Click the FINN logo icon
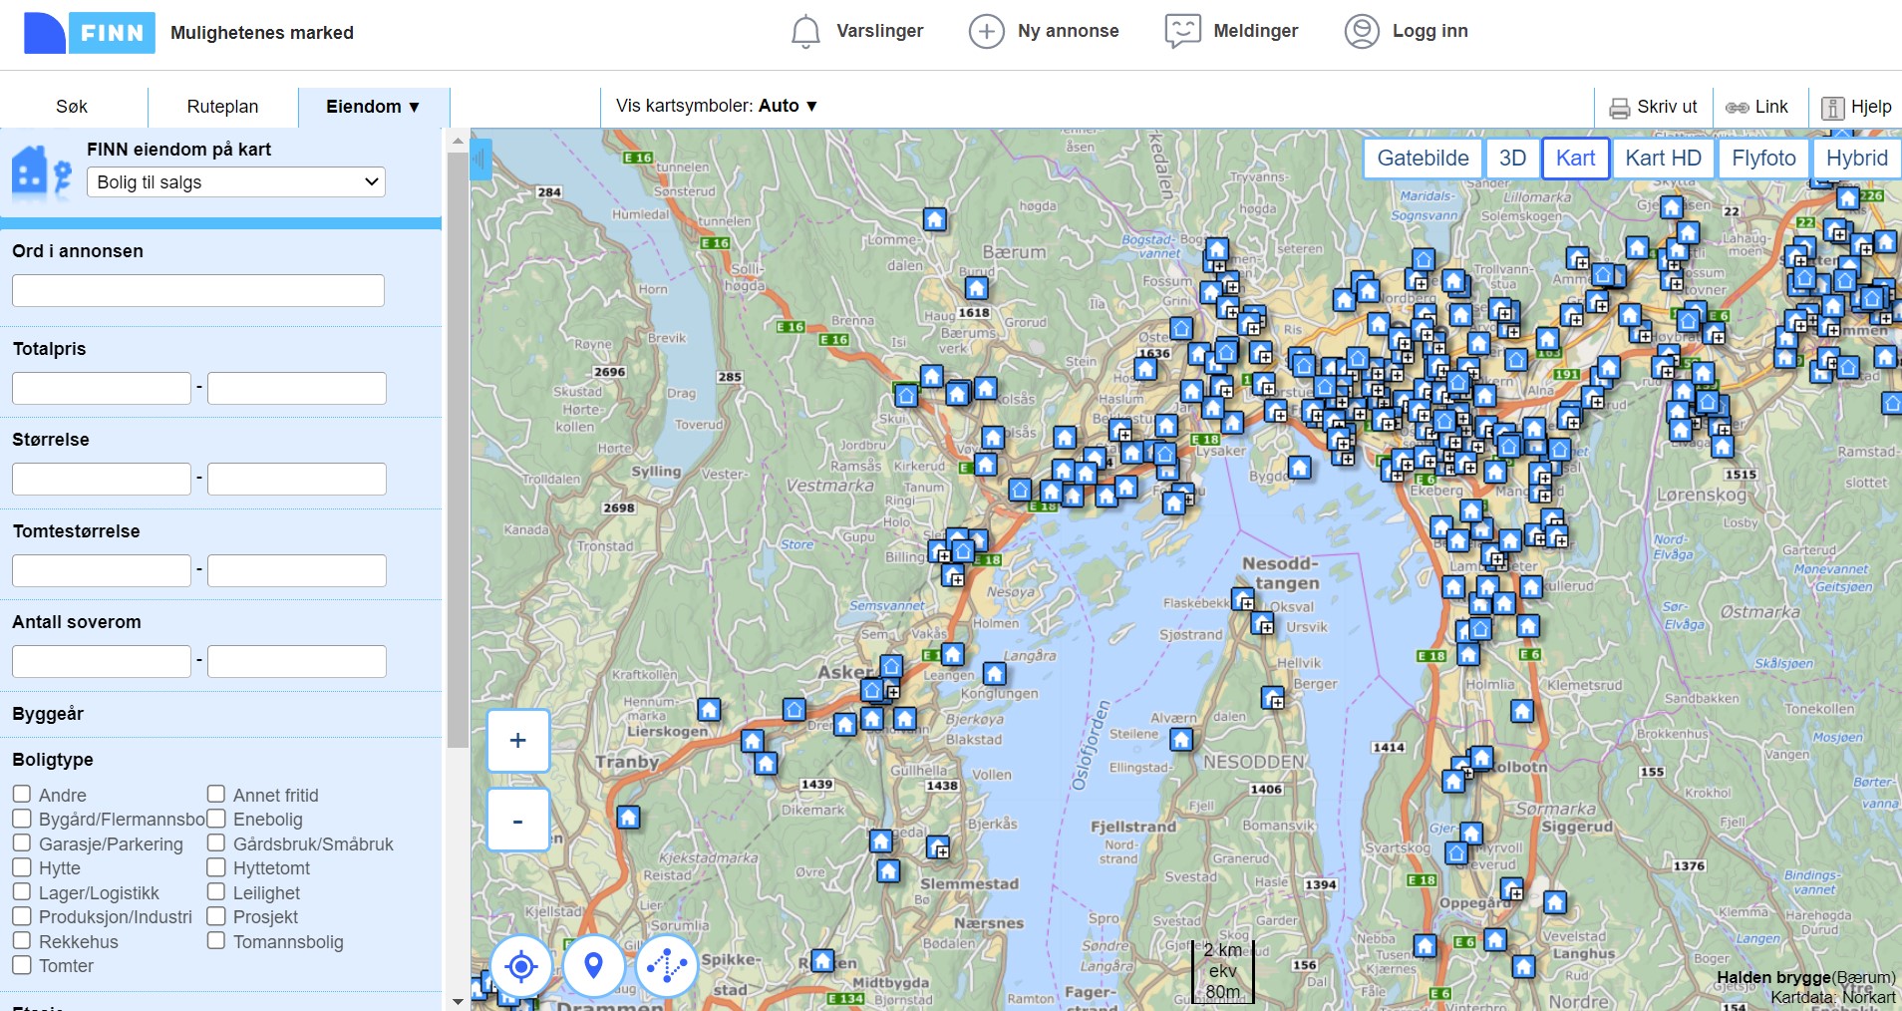 pyautogui.click(x=89, y=33)
